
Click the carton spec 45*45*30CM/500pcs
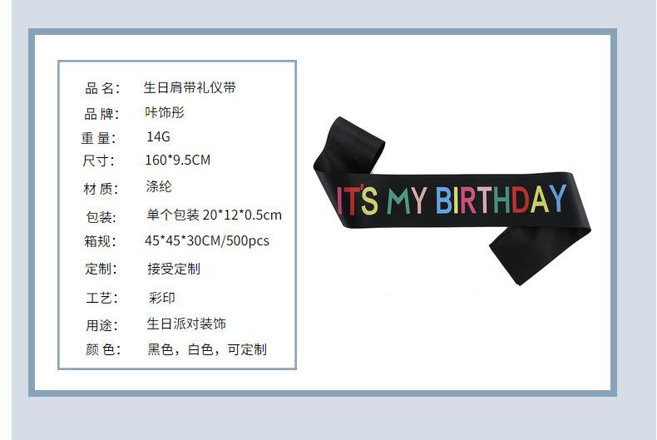(x=207, y=241)
